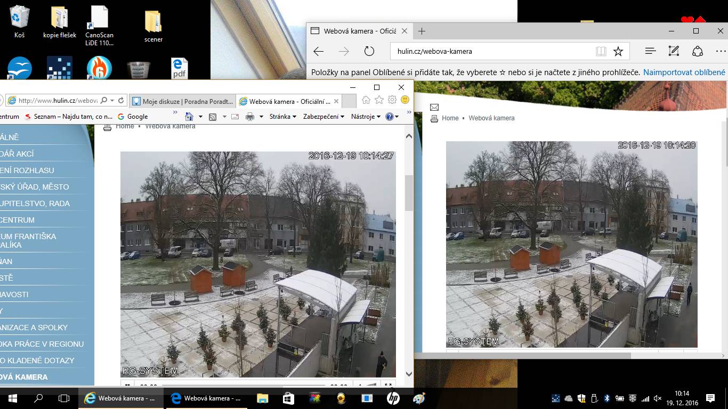Open a new blank tab in IE
This screenshot has width=728, height=409.
[x=349, y=101]
